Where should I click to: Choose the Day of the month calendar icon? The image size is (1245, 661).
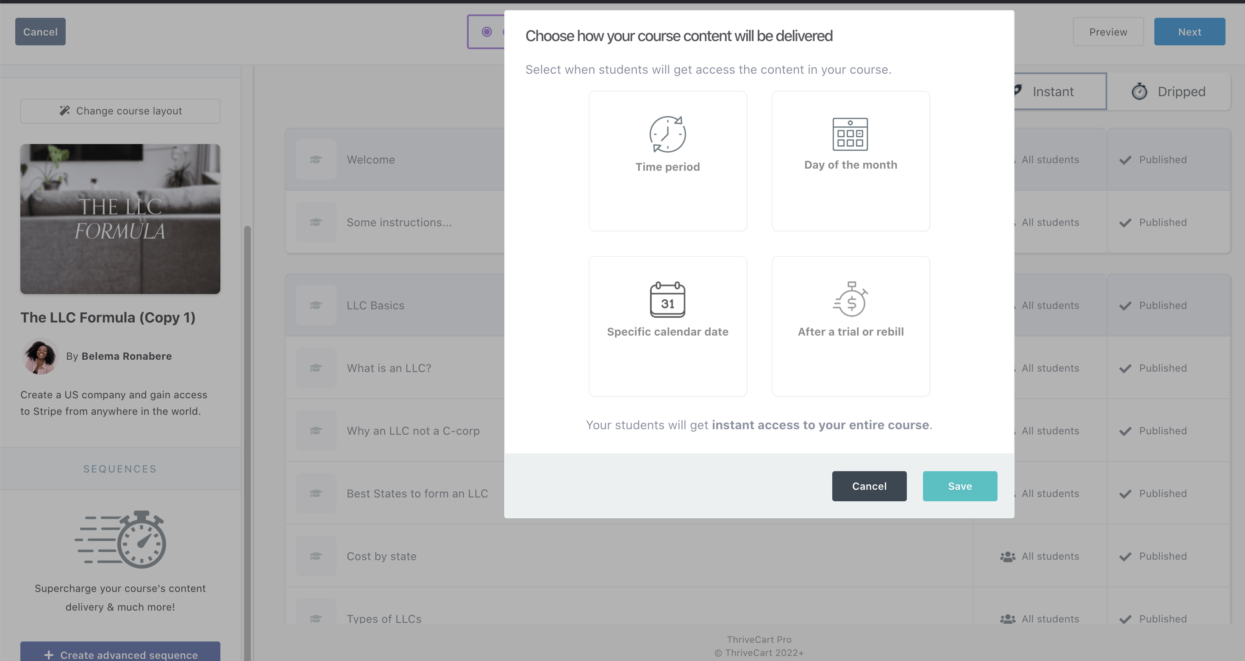[x=850, y=134]
